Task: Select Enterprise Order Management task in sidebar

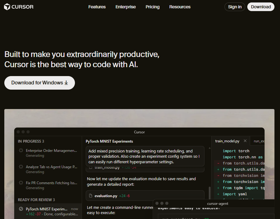Action: [x=51, y=151]
